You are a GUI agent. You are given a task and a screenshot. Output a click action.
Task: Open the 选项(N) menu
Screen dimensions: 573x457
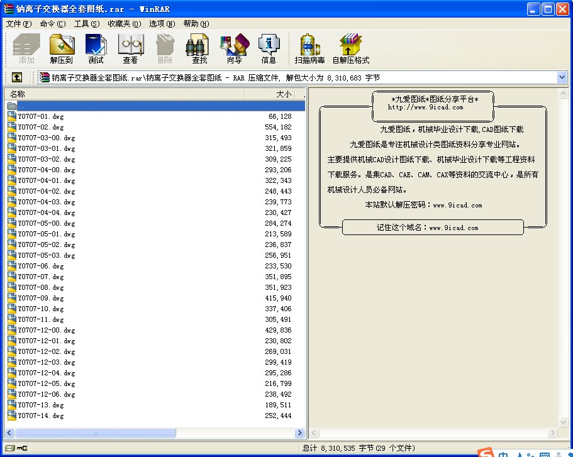[162, 24]
